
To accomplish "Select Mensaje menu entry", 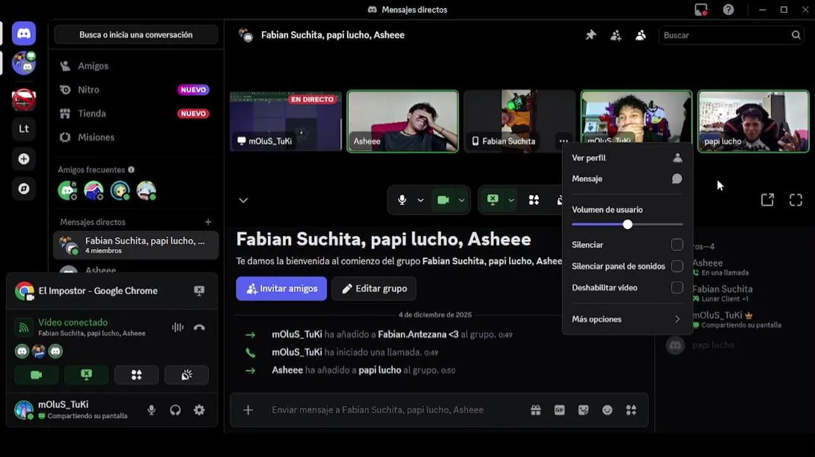I will tap(627, 179).
